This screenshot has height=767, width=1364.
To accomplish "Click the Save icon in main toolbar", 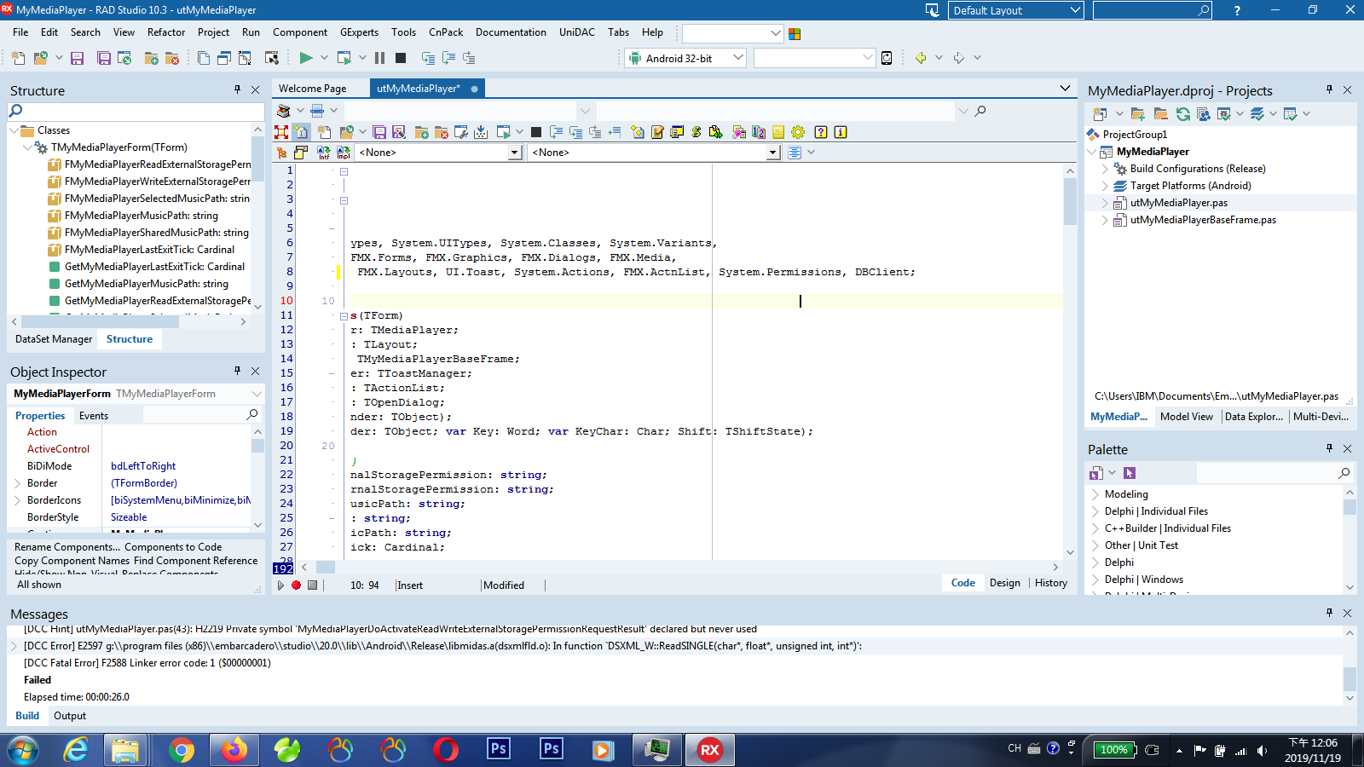I will click(x=78, y=58).
